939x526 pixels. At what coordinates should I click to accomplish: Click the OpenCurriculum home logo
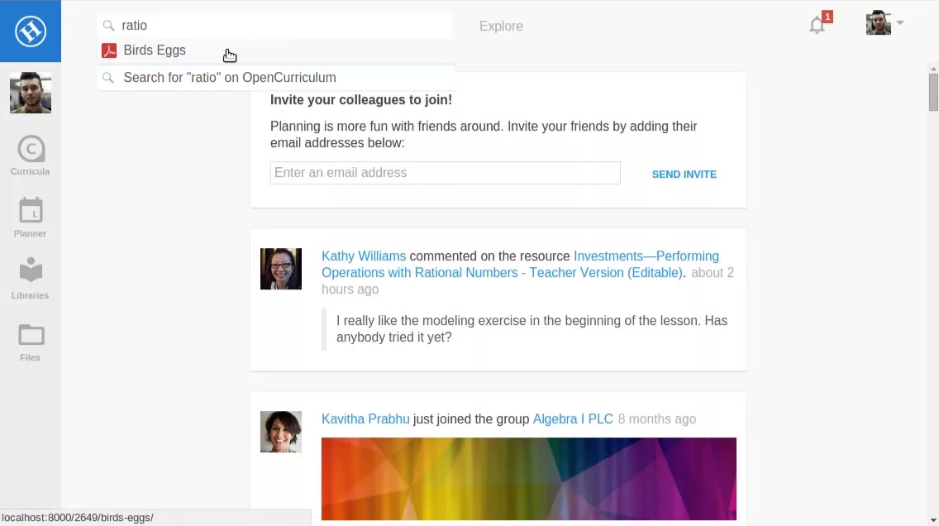[x=31, y=31]
